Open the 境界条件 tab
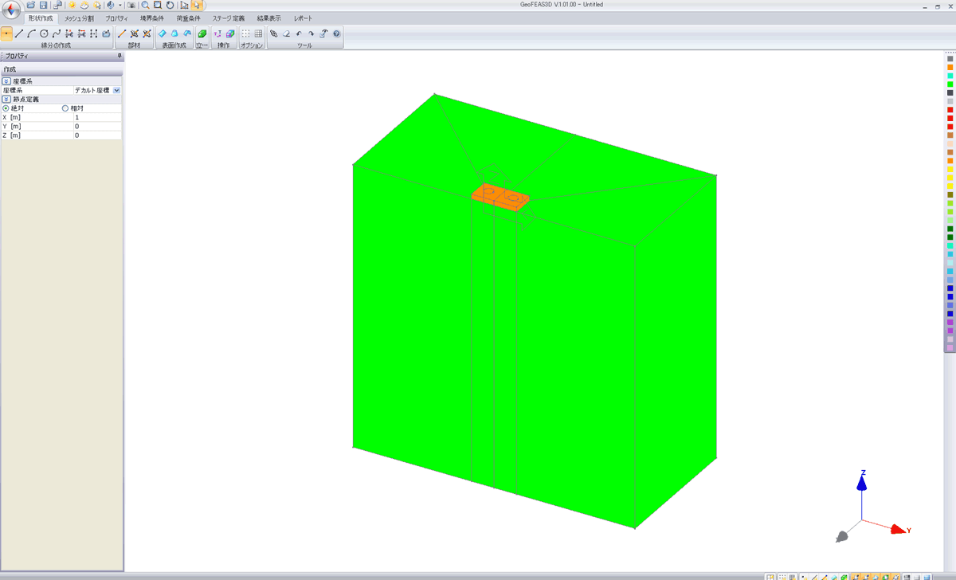This screenshot has height=580, width=956. point(151,18)
